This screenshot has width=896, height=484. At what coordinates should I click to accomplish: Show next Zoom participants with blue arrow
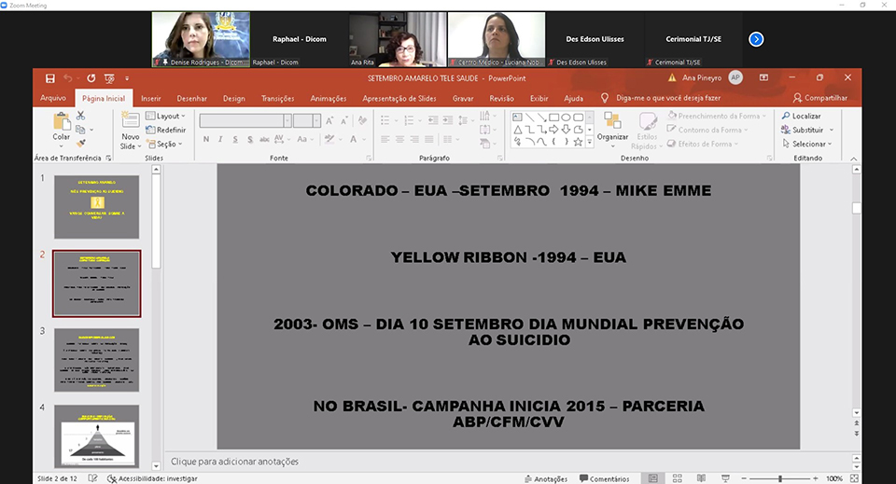756,39
